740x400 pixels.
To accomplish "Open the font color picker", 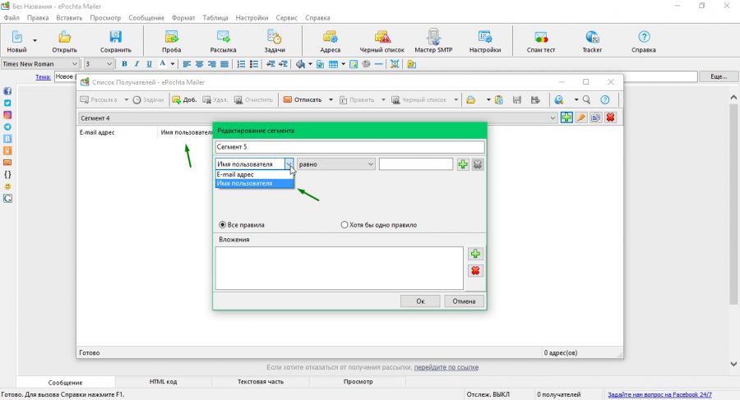I will point(162,64).
